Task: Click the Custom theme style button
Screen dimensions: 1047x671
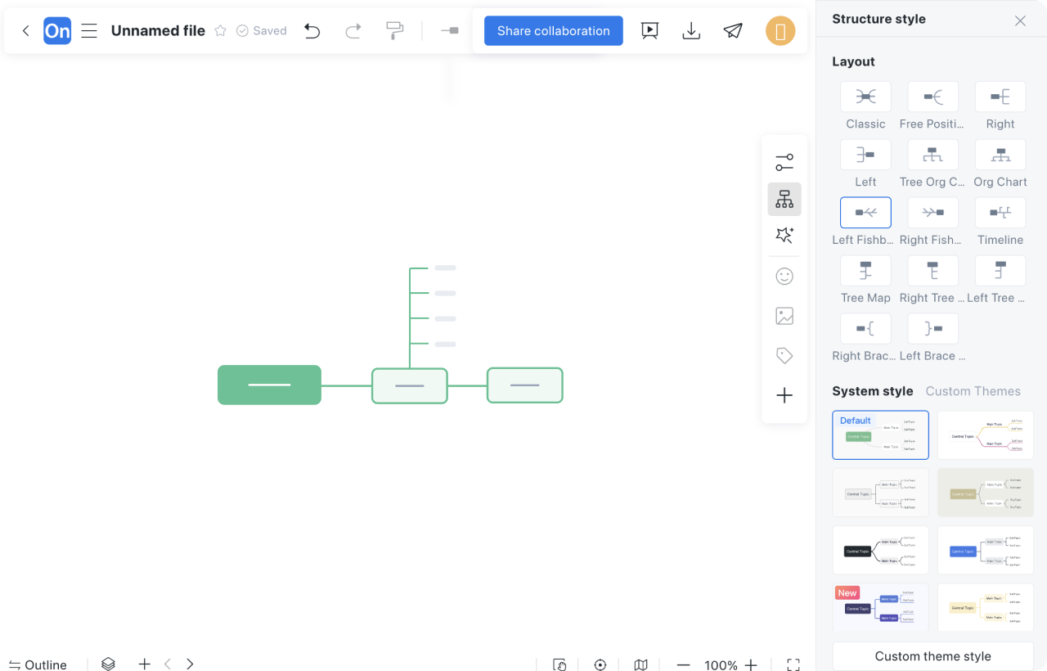Action: (932, 656)
